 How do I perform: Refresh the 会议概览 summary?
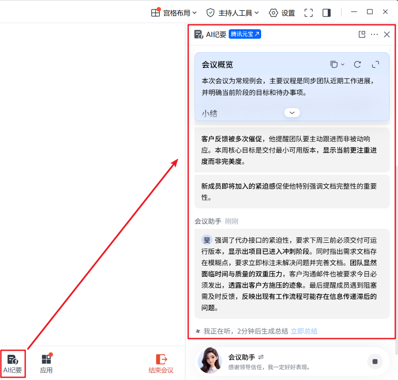357,64
